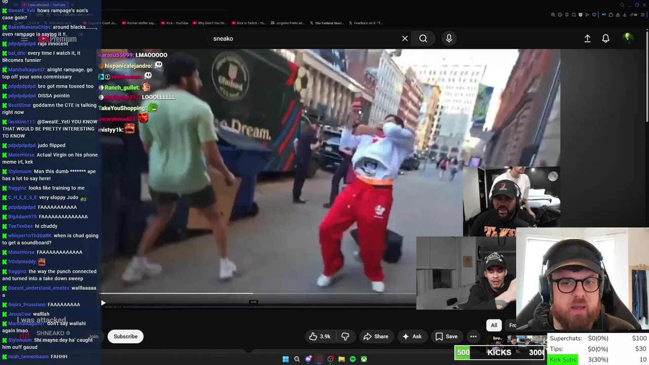Click chat username 'noah_tannenbaum'

coord(28,357)
